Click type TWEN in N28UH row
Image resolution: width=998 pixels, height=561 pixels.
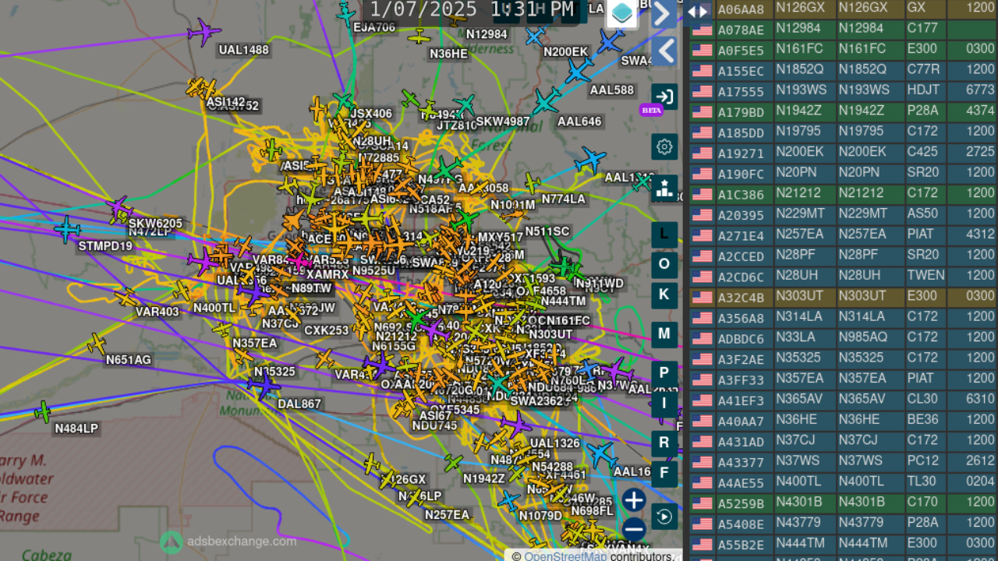(925, 275)
